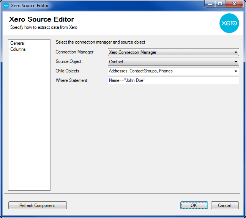The height and width of the screenshot is (218, 246).
Task: Open the Connection Manager combo box
Action: tap(173, 52)
